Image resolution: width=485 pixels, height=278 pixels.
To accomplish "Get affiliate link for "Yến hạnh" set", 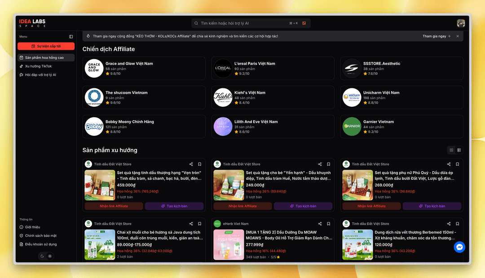I will (243, 206).
